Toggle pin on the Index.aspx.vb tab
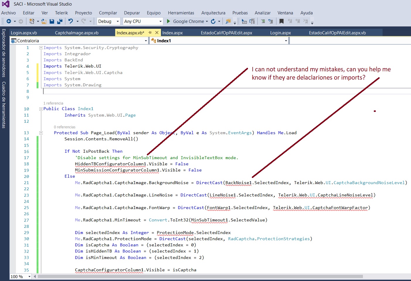The height and width of the screenshot is (281, 411). [x=150, y=33]
